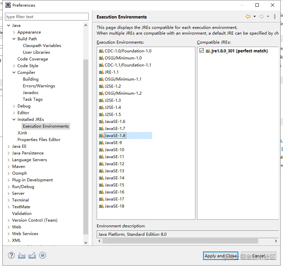Click the JavaSE-17 environment icon
This screenshot has width=283, height=268.
(101, 199)
